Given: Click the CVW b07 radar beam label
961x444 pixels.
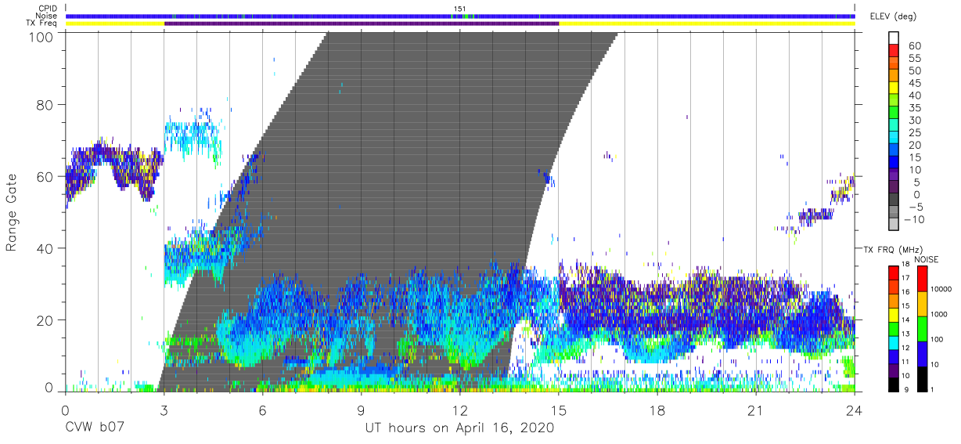Looking at the screenshot, I should (95, 428).
